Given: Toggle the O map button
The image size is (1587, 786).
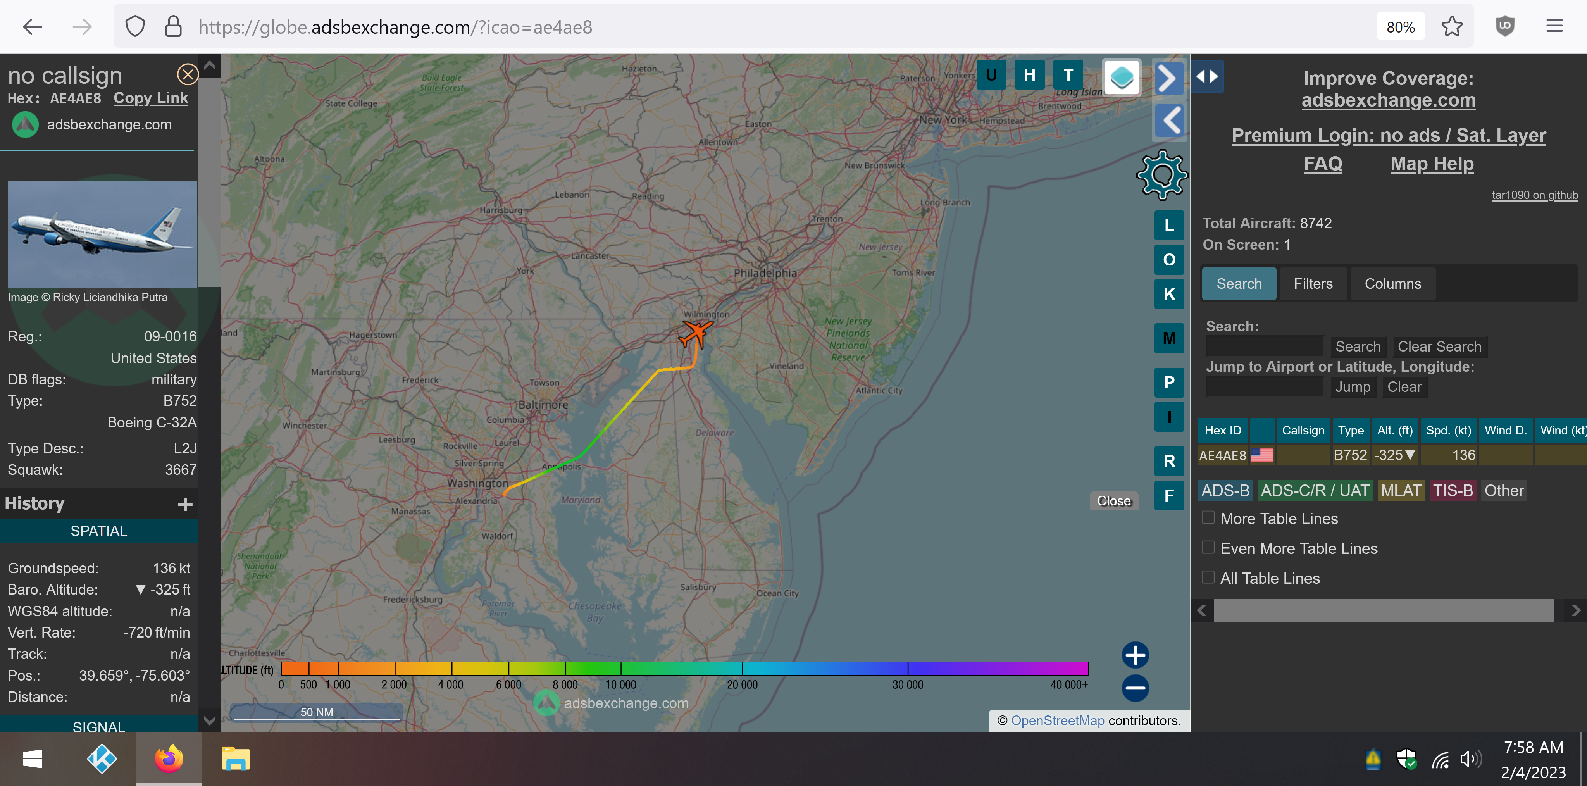Looking at the screenshot, I should pyautogui.click(x=1169, y=260).
